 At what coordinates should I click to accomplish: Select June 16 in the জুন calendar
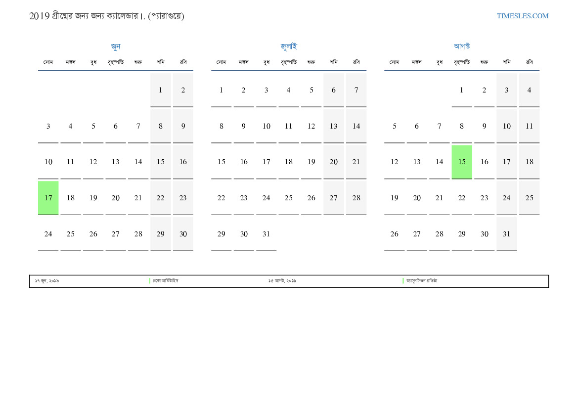click(183, 162)
